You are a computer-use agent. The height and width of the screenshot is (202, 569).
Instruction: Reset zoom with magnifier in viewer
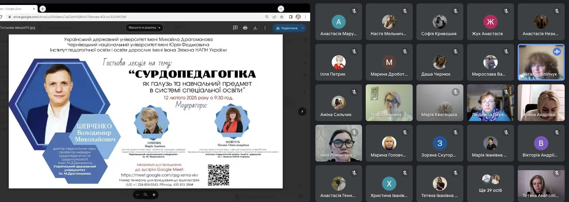click(145, 195)
